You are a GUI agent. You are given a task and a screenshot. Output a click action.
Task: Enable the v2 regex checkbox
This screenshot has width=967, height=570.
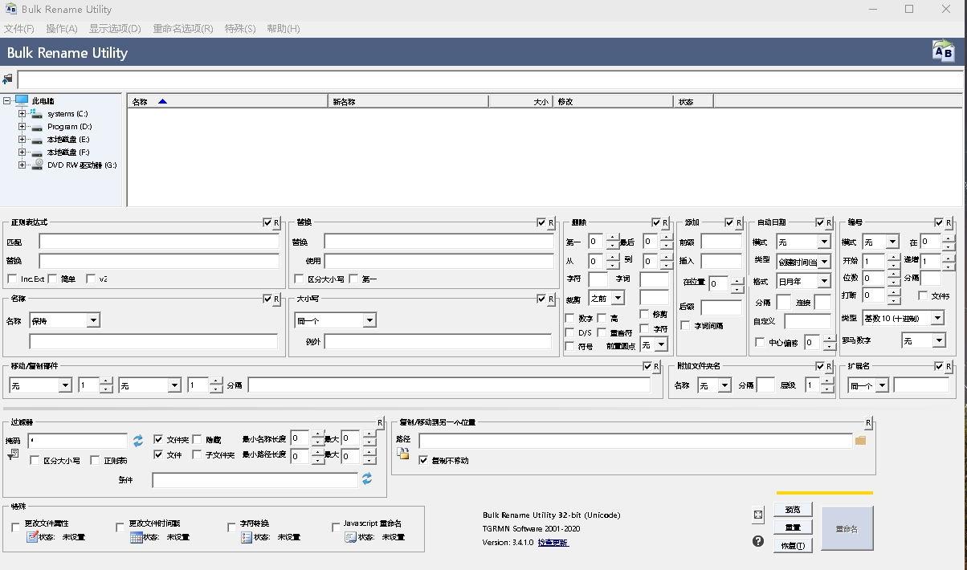[x=91, y=279]
